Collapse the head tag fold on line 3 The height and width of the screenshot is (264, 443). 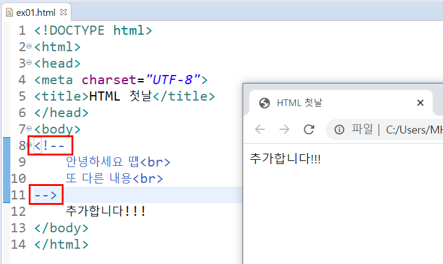click(x=29, y=63)
